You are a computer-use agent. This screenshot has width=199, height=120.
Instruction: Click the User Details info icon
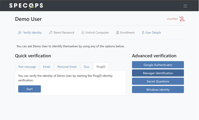143,33
